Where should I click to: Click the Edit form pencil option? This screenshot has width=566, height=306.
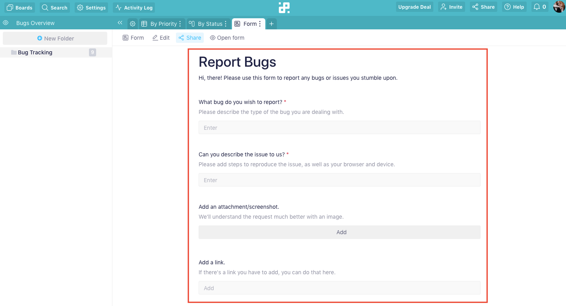click(x=161, y=38)
